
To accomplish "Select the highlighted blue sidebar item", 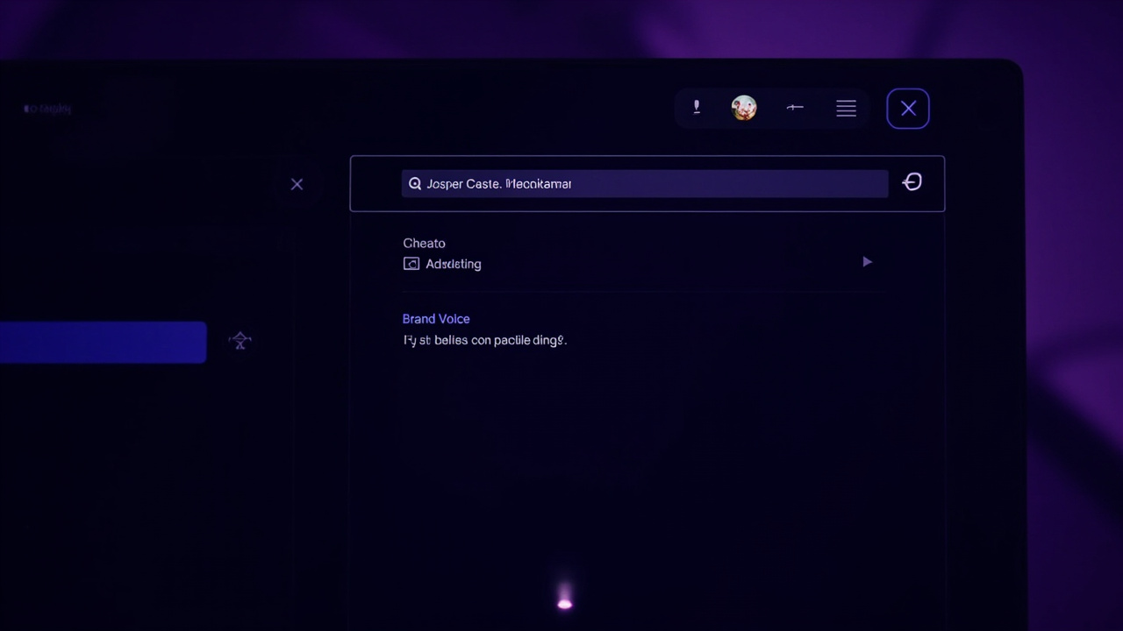I will (x=103, y=342).
